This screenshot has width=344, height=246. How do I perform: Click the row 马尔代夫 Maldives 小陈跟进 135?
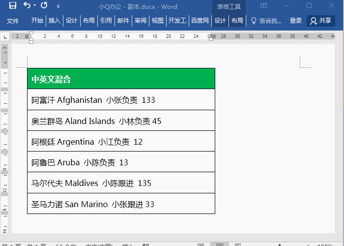pos(121,183)
